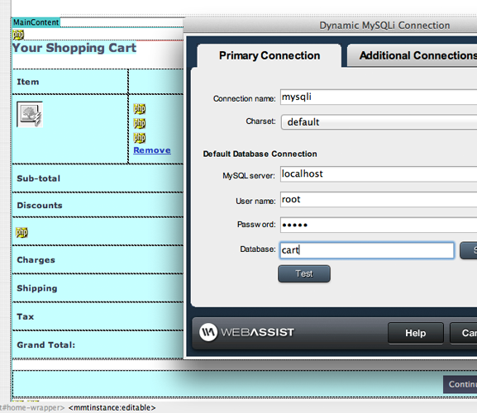
Task: Test the database connection
Action: (304, 273)
